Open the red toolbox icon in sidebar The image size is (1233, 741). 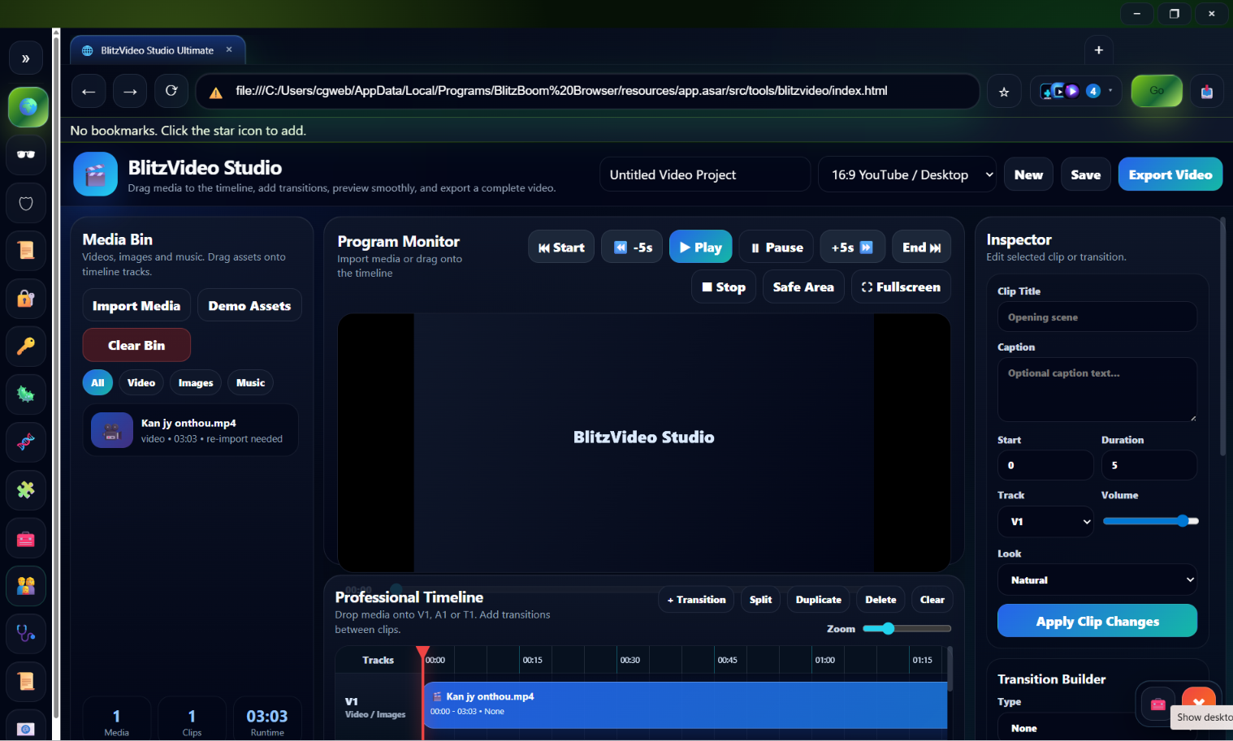coord(26,538)
